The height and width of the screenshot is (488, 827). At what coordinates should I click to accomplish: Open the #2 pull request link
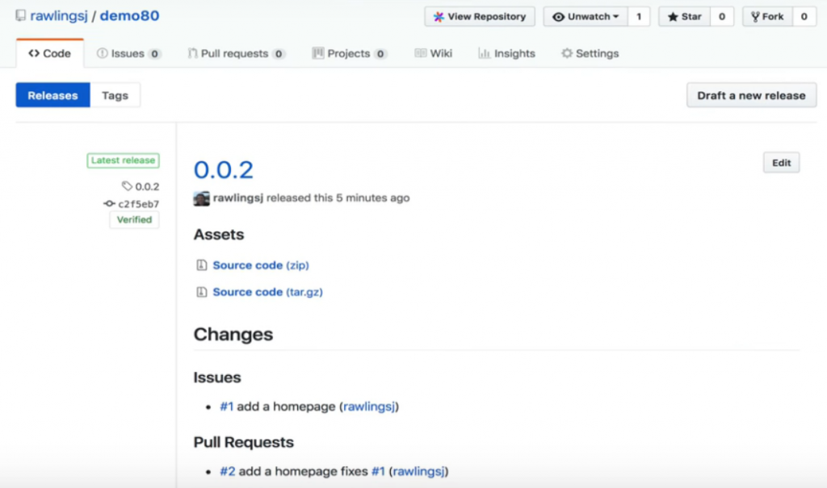(x=227, y=471)
